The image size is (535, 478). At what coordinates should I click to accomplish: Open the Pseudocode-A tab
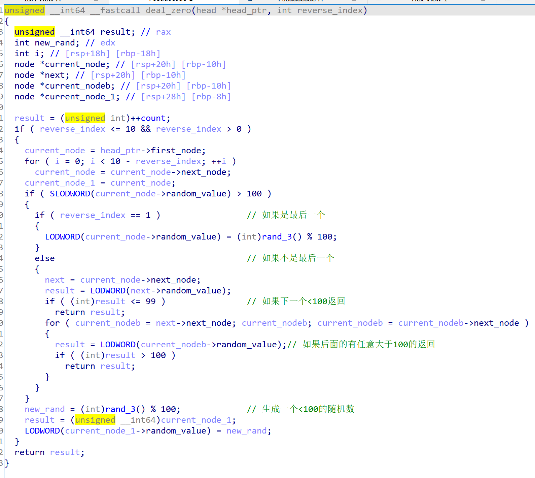click(300, 1)
